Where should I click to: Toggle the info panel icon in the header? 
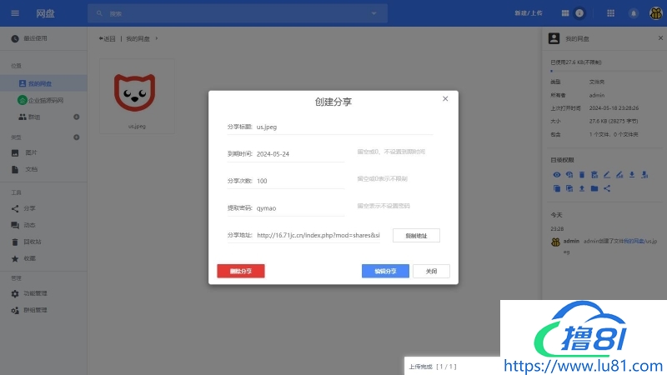pos(579,13)
